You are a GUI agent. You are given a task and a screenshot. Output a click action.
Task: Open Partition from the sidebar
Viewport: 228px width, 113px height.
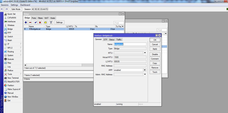coord(11,86)
